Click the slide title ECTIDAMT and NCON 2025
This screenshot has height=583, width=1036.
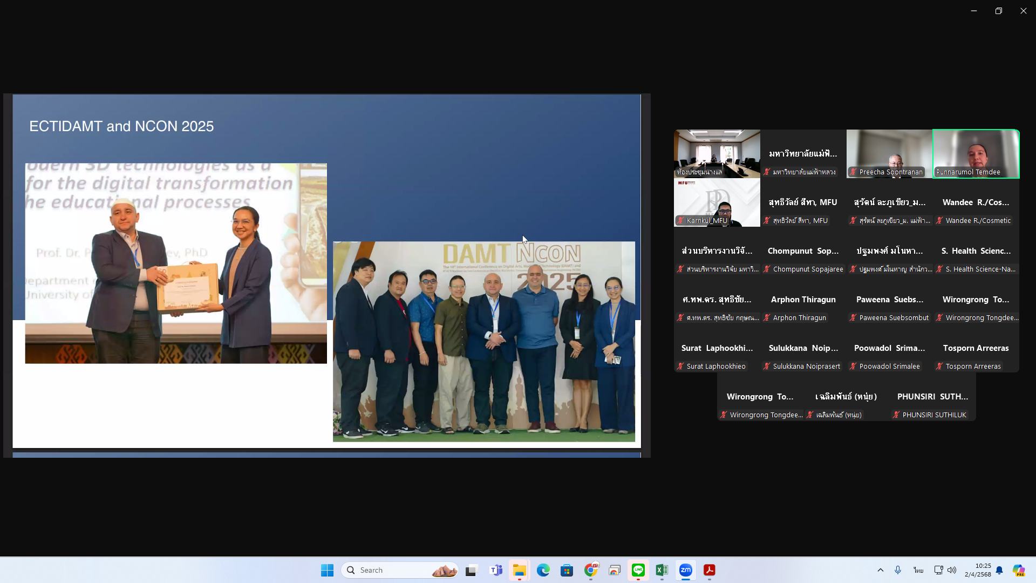[121, 126]
